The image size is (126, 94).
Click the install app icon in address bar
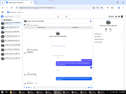point(94,8)
